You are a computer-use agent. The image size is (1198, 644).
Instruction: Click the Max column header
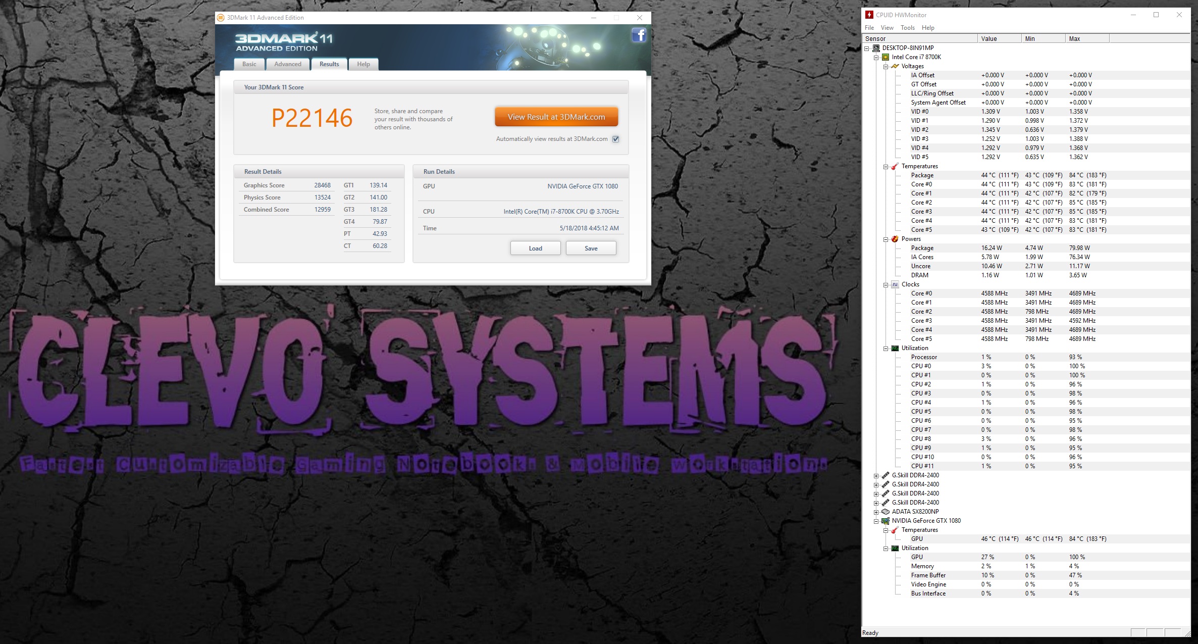tap(1087, 39)
